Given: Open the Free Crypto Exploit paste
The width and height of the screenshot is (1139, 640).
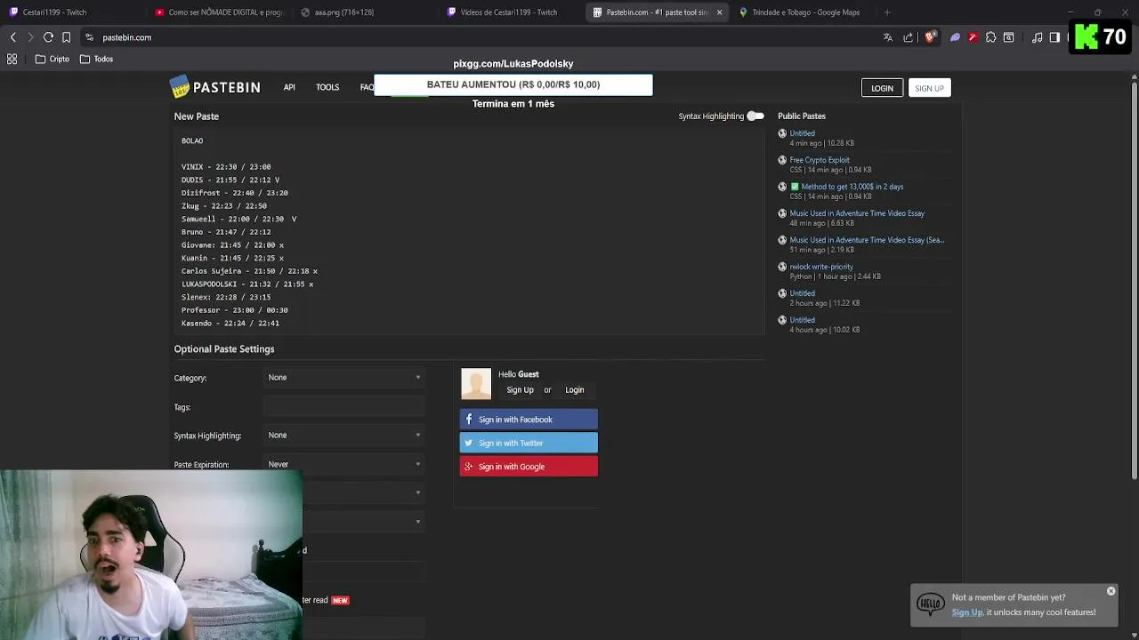Looking at the screenshot, I should [820, 160].
